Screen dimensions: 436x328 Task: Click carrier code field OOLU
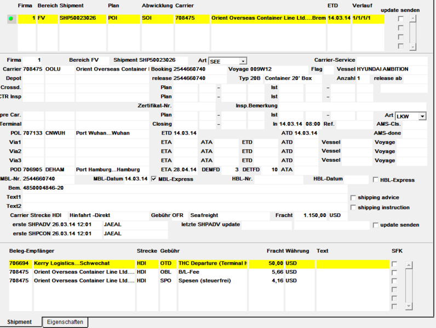[x=60, y=69]
